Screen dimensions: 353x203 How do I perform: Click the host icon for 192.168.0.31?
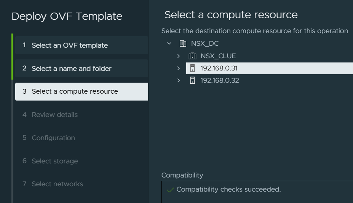pyautogui.click(x=192, y=68)
